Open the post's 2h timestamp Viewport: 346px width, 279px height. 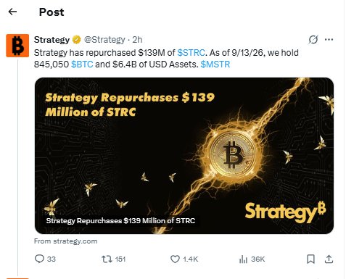[x=137, y=40]
